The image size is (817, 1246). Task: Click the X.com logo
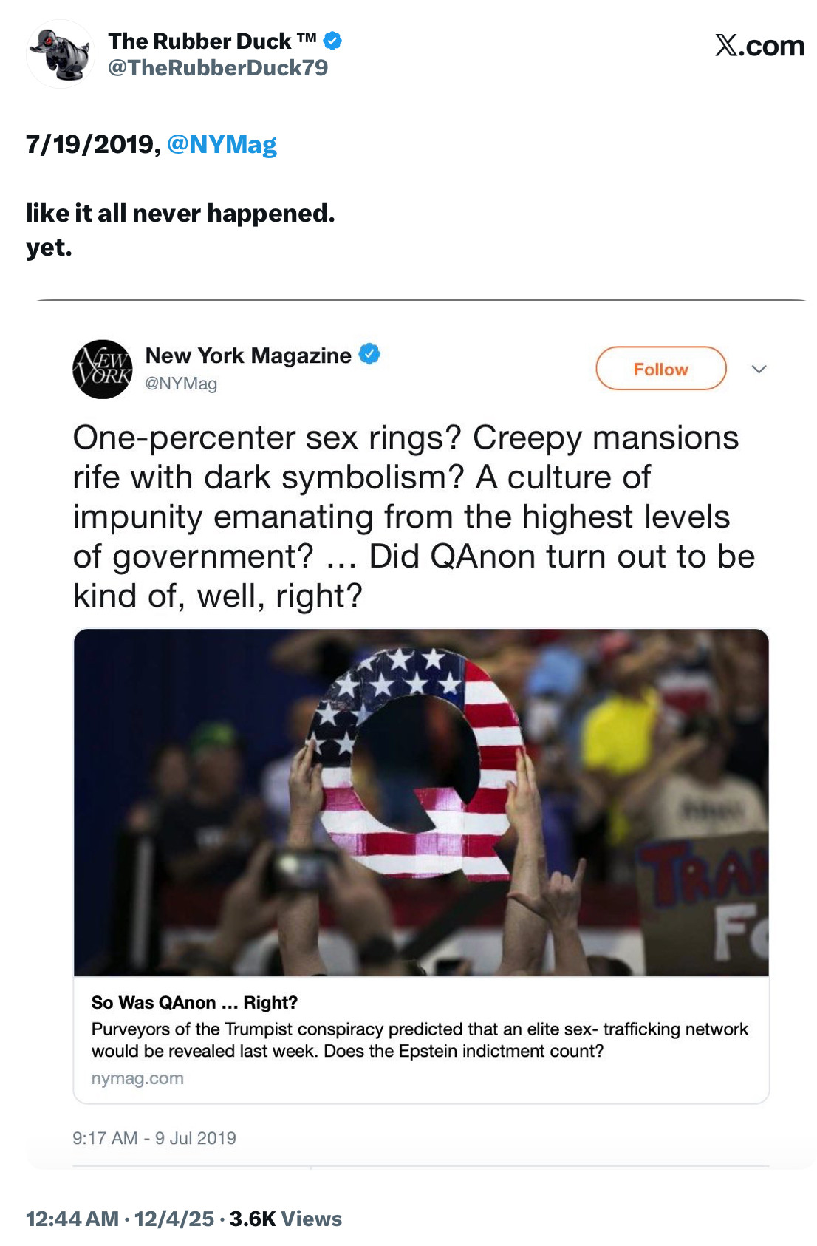[x=759, y=46]
